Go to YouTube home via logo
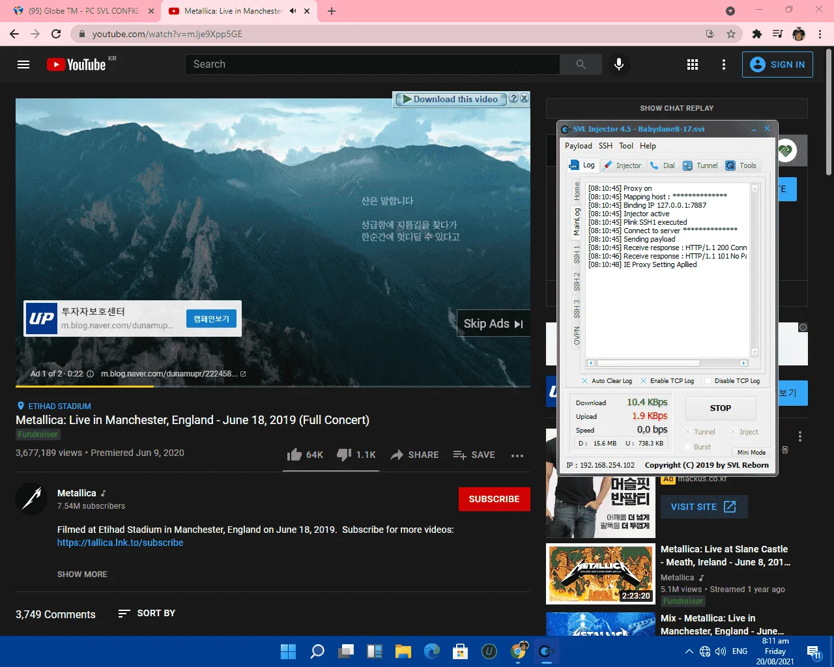 (x=76, y=64)
